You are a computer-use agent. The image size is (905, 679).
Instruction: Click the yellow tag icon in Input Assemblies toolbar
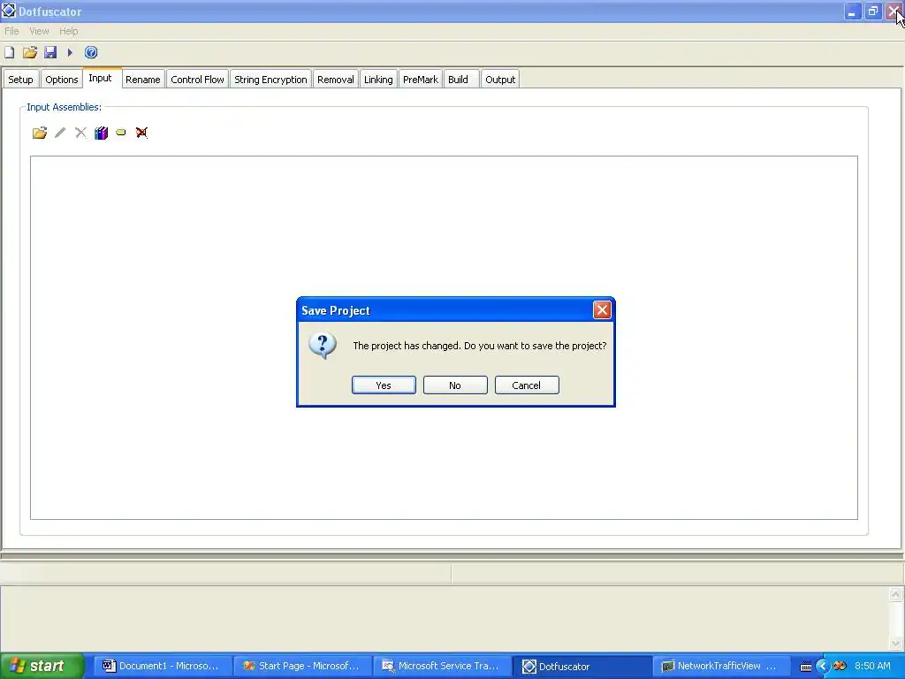coord(120,133)
